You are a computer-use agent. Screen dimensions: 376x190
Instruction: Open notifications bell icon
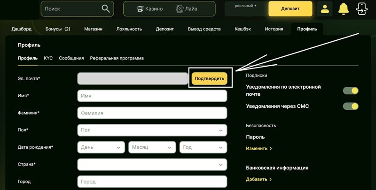pos(344,9)
